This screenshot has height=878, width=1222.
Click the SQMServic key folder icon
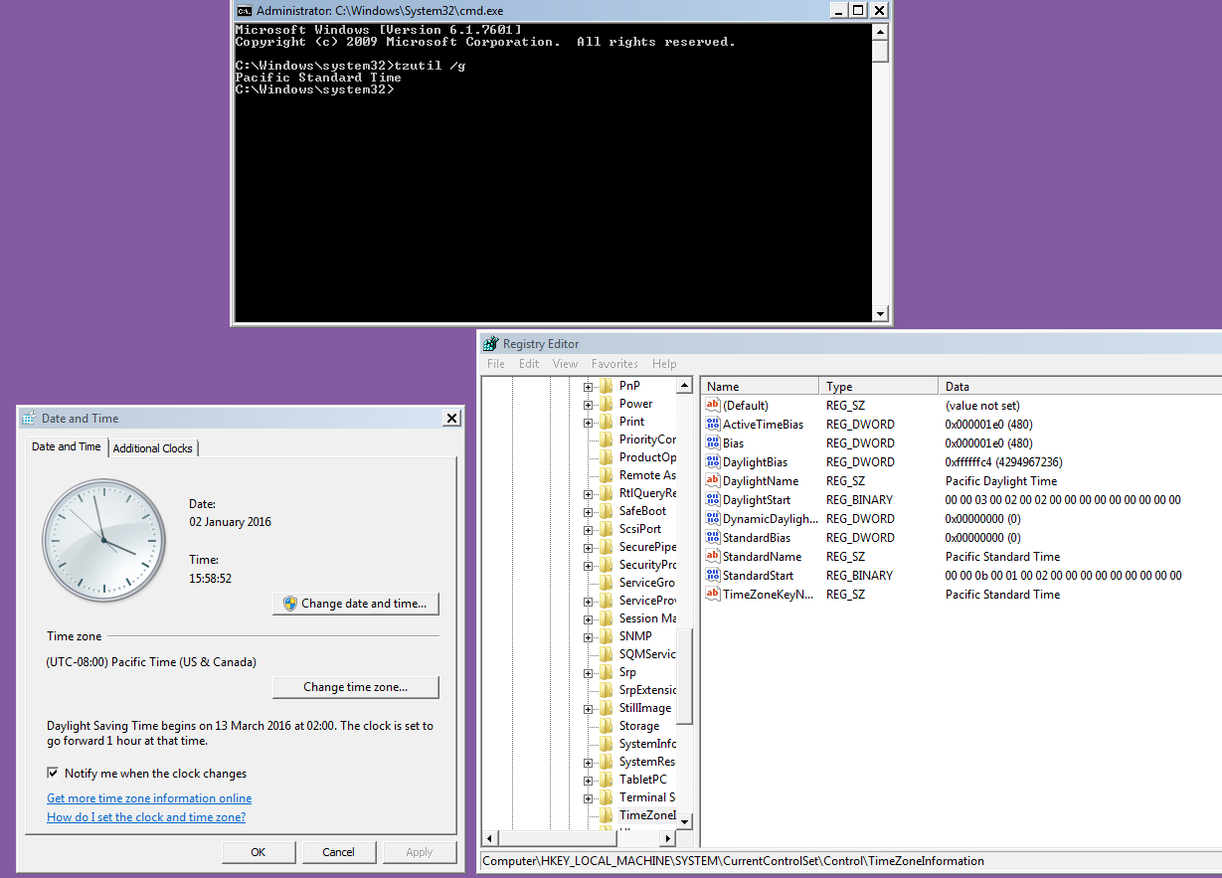pos(606,654)
